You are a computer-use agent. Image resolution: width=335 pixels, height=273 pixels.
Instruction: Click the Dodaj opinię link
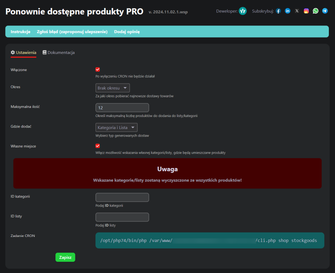point(127,32)
